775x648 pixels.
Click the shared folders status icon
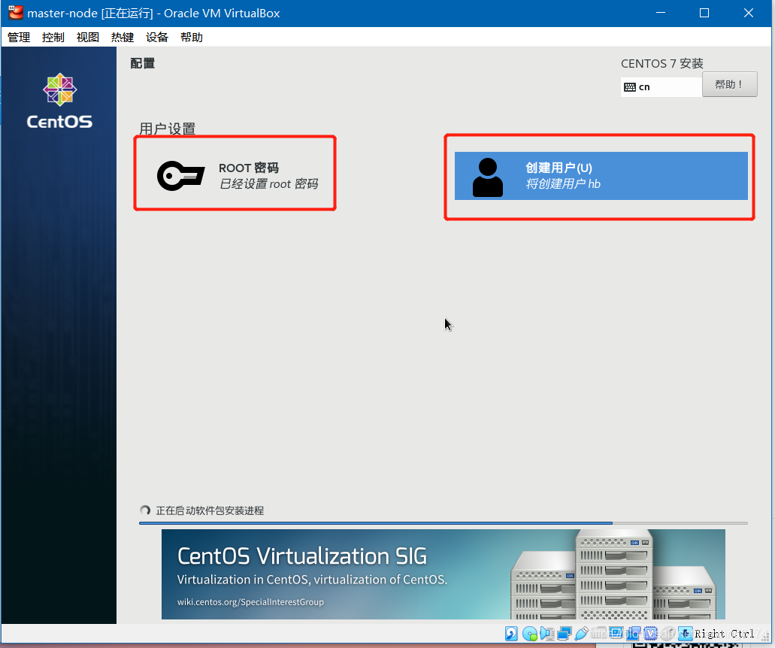pos(599,633)
